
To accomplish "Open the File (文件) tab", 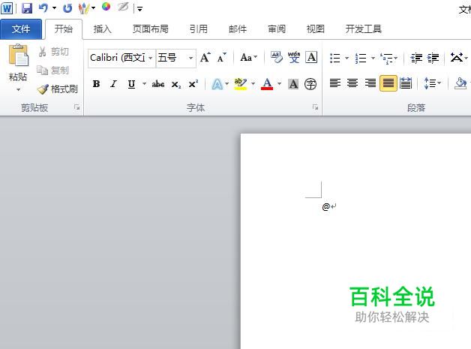I will (x=21, y=29).
